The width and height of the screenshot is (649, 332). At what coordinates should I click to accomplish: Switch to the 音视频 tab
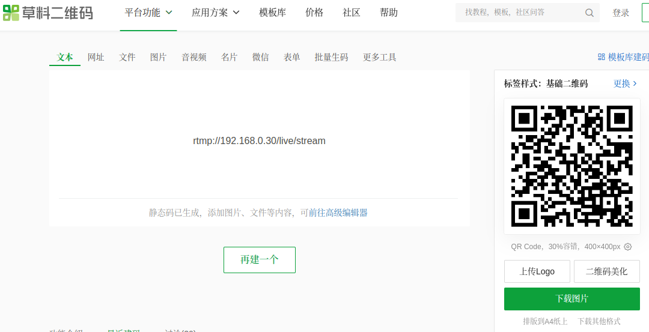(x=193, y=57)
